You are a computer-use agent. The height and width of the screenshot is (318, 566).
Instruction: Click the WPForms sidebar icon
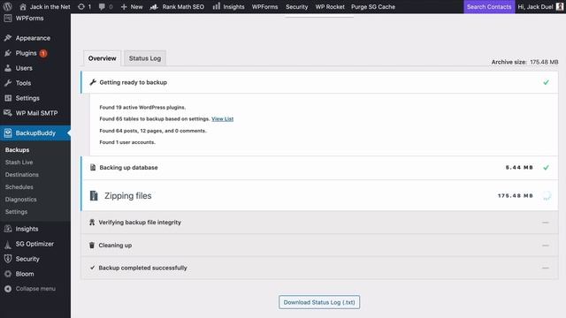8,18
